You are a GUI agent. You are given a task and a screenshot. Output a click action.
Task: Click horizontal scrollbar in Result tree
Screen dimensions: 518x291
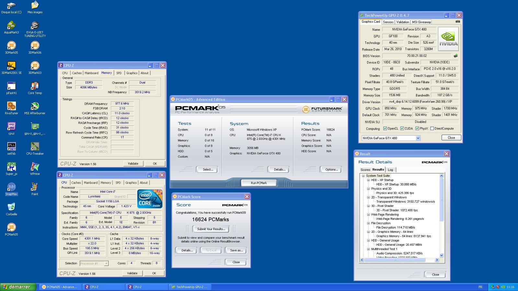coord(395,260)
